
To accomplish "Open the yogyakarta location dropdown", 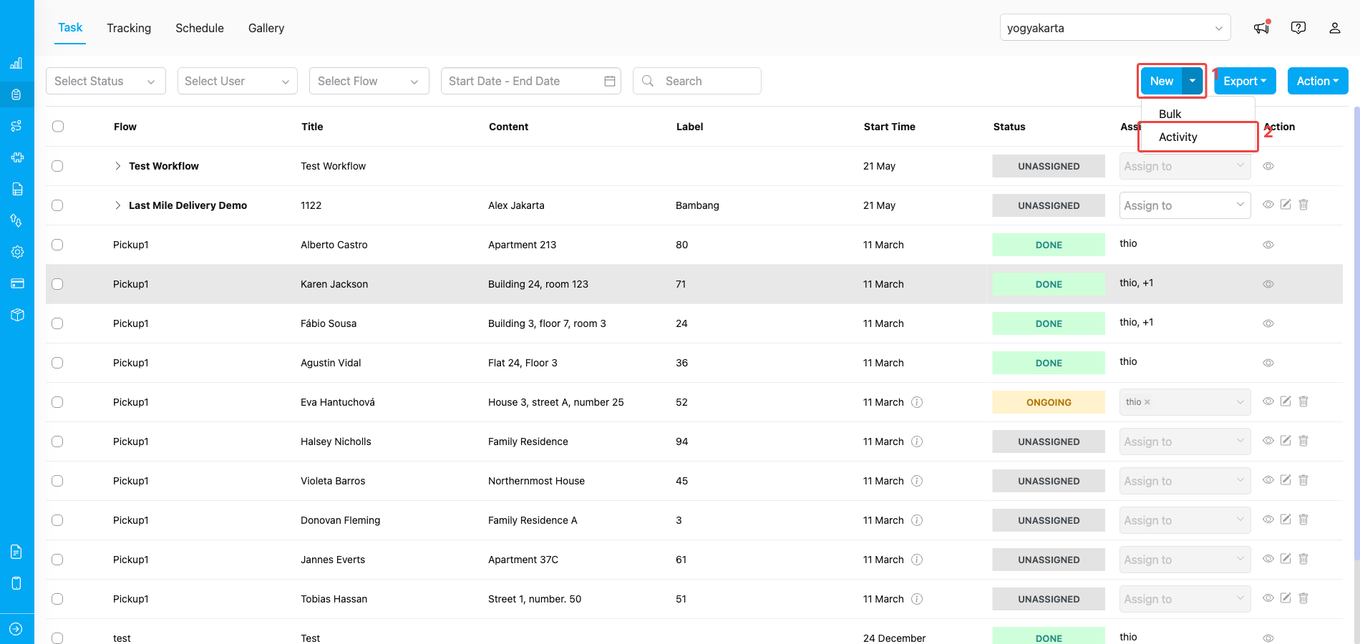I will pyautogui.click(x=1115, y=28).
